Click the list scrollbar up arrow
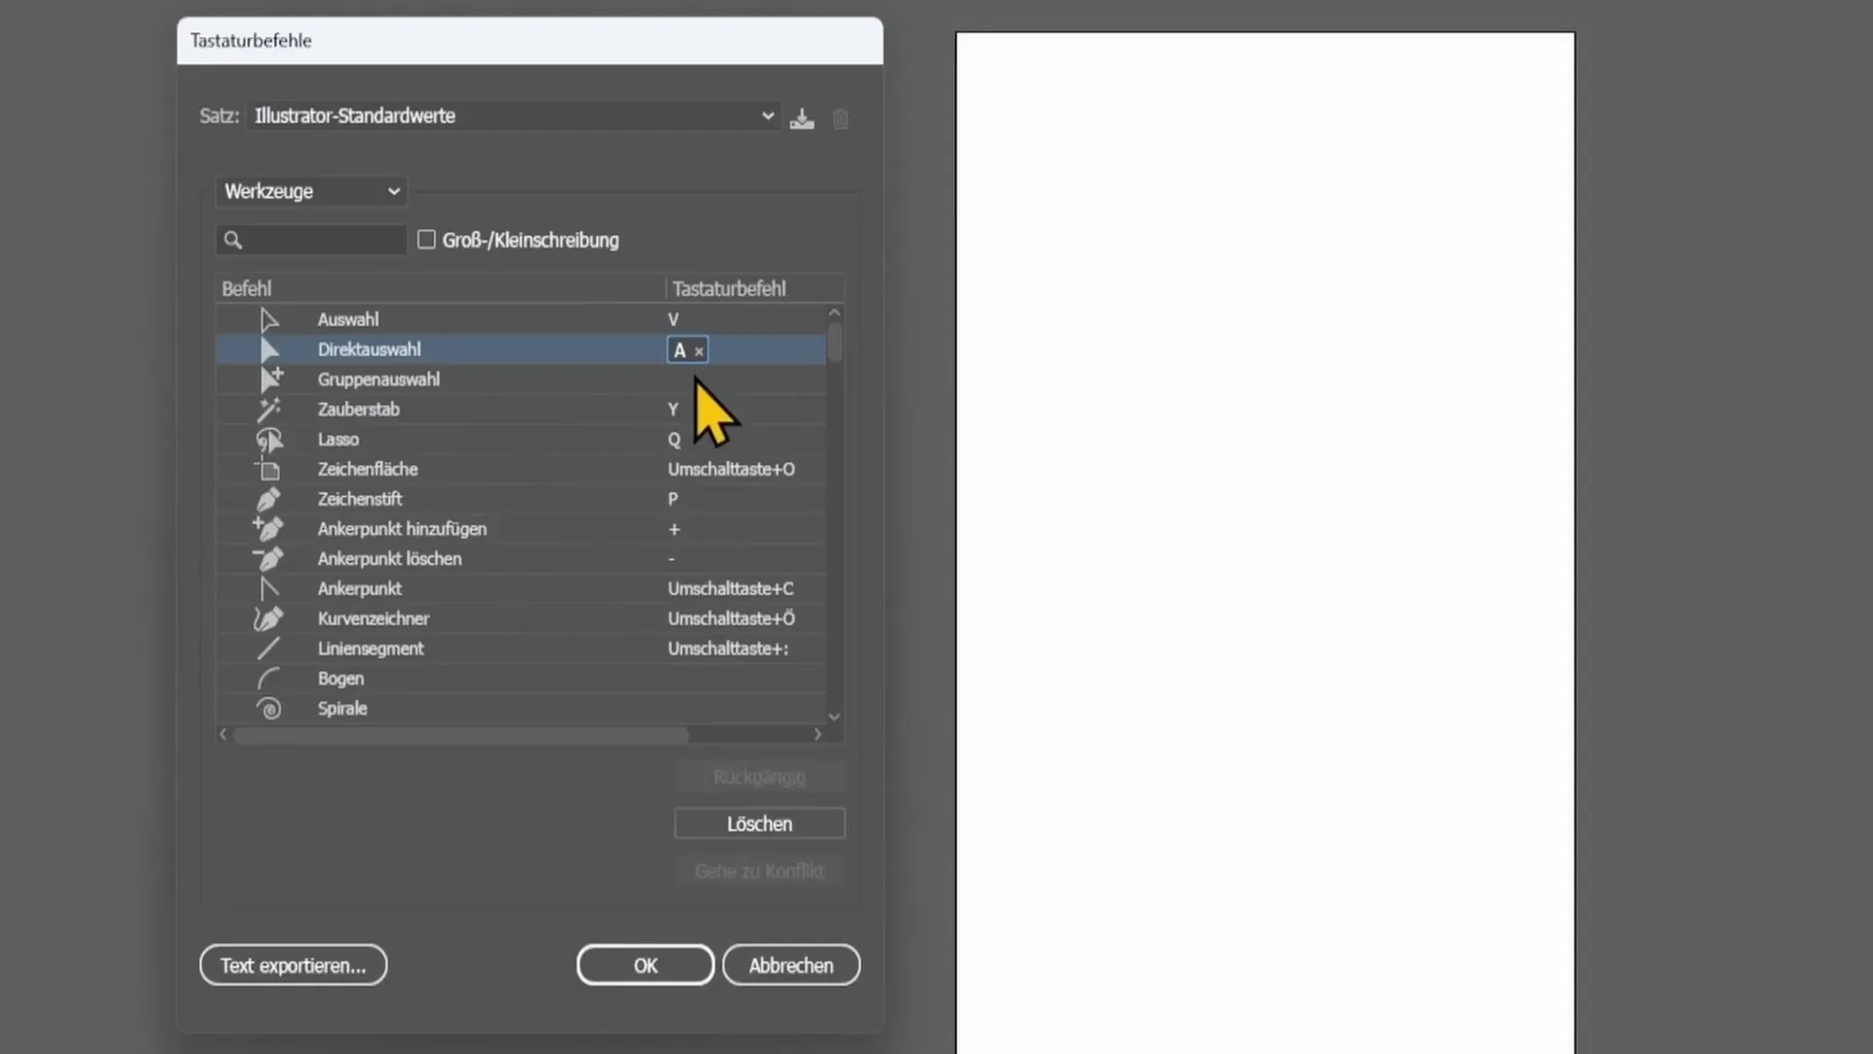The width and height of the screenshot is (1873, 1054). (x=834, y=312)
